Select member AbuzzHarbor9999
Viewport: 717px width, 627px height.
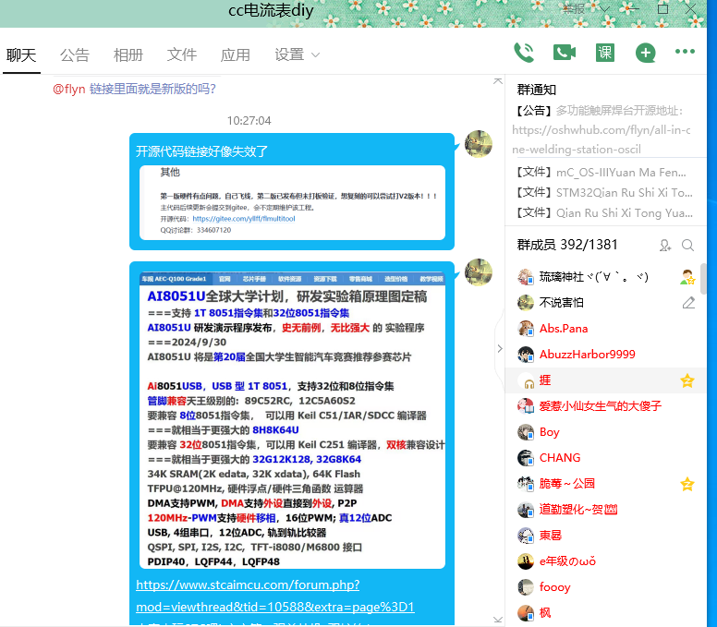coord(606,355)
